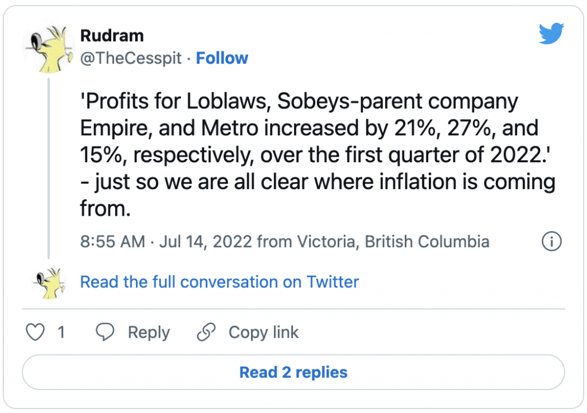The height and width of the screenshot is (413, 587).
Task: Click the chain link icon
Action: (206, 332)
